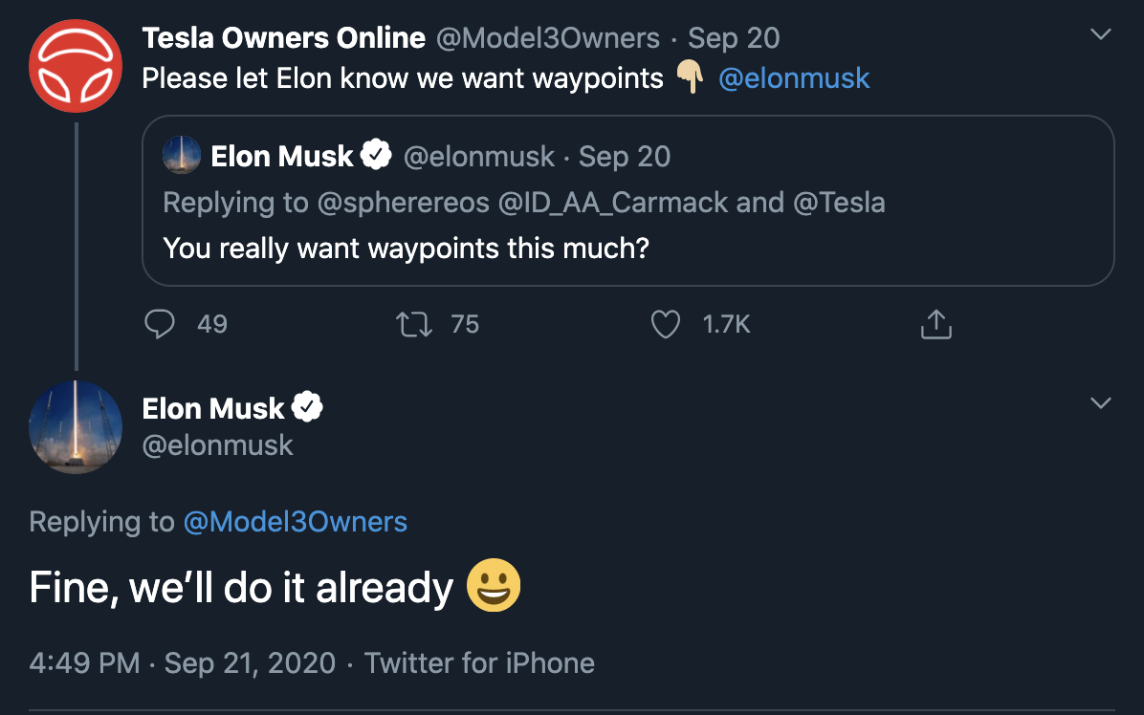
Task: Click the small avatar in quoted tweet
Action: click(x=182, y=155)
